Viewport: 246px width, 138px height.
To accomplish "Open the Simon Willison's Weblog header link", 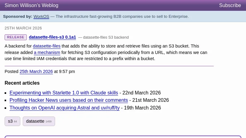I will [x=31, y=6].
